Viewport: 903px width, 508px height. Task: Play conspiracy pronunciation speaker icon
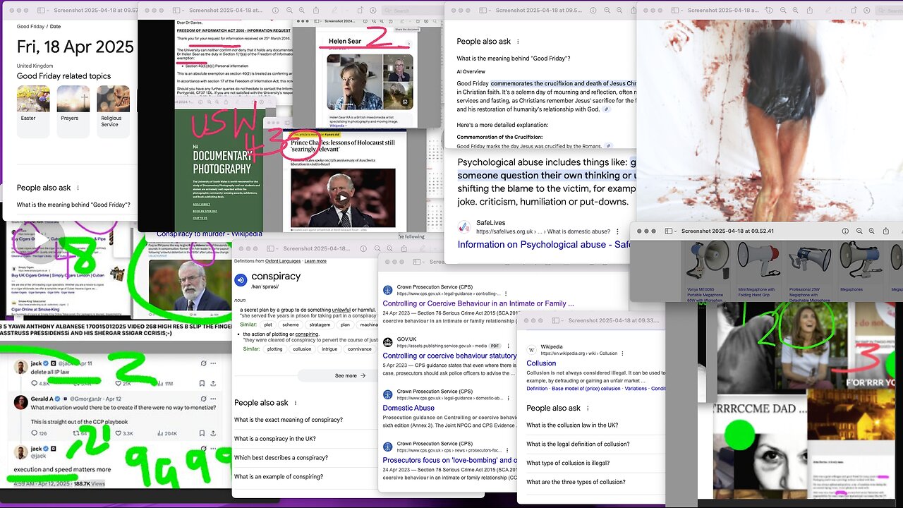(x=241, y=280)
